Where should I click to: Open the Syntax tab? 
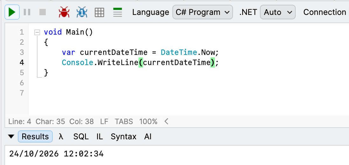[124, 136]
